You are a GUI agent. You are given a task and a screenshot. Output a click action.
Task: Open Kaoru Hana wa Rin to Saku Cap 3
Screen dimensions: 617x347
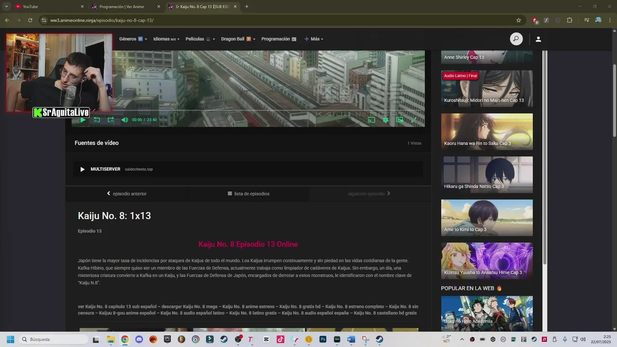pyautogui.click(x=487, y=132)
